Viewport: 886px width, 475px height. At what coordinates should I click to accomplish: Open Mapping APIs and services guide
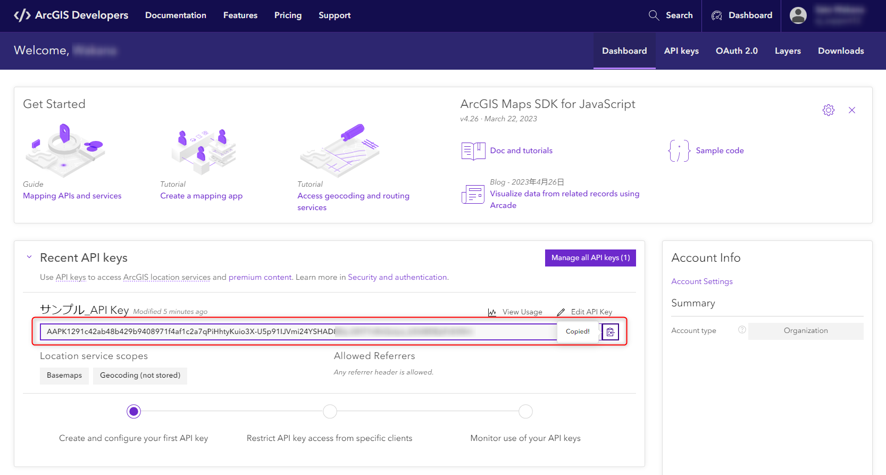tap(72, 196)
